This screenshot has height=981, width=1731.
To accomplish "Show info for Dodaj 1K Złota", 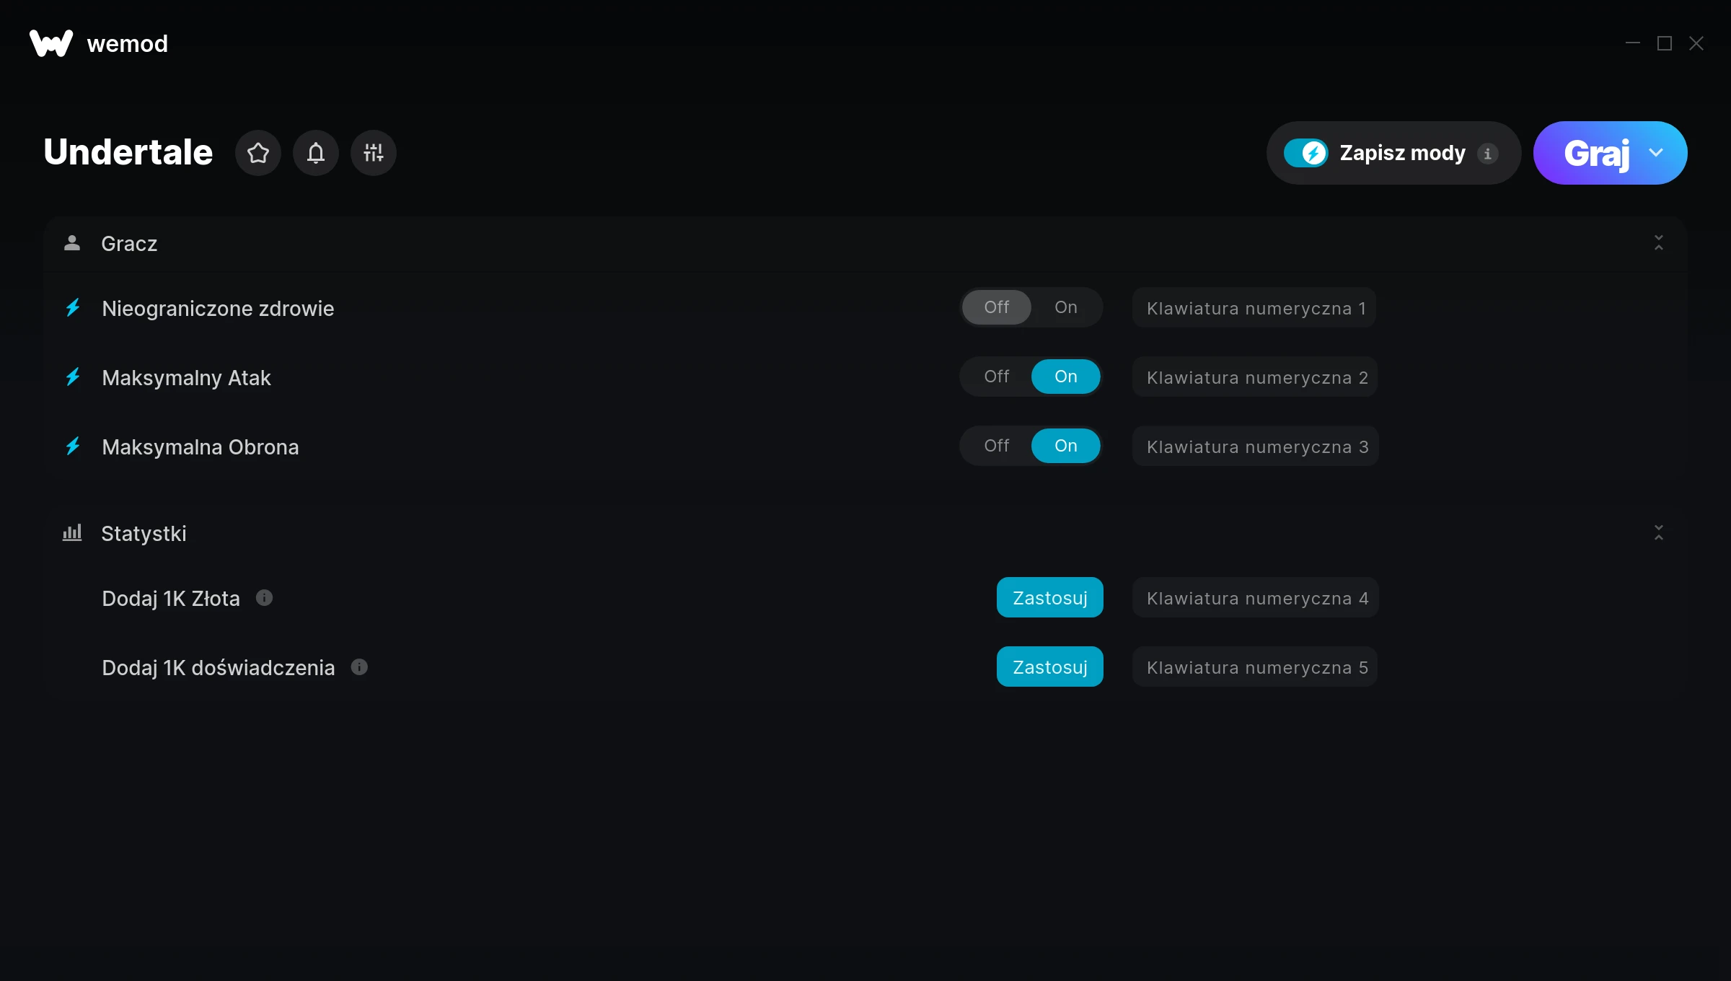I will tap(265, 598).
